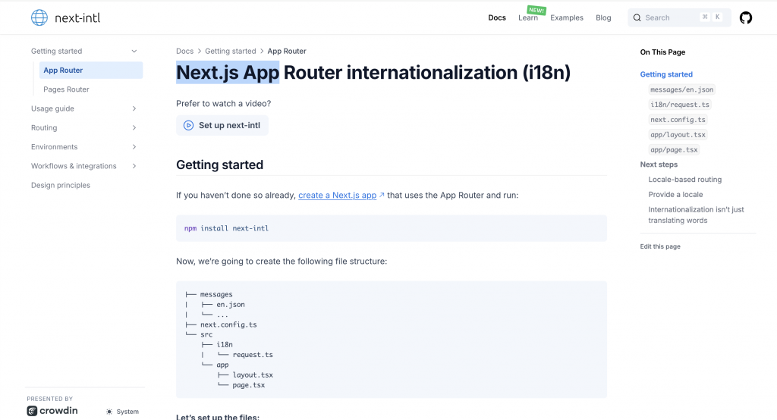
Task: Click the Getting started heading
Action: point(219,165)
